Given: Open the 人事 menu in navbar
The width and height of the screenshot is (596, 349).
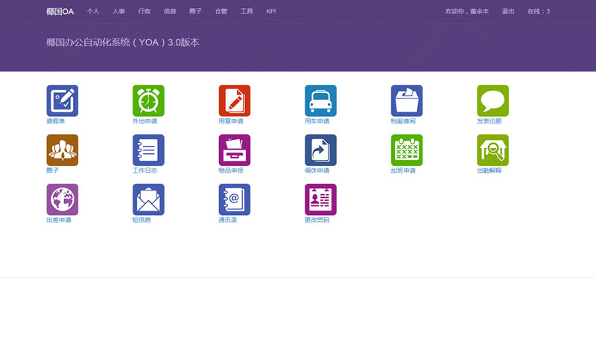Looking at the screenshot, I should [118, 11].
